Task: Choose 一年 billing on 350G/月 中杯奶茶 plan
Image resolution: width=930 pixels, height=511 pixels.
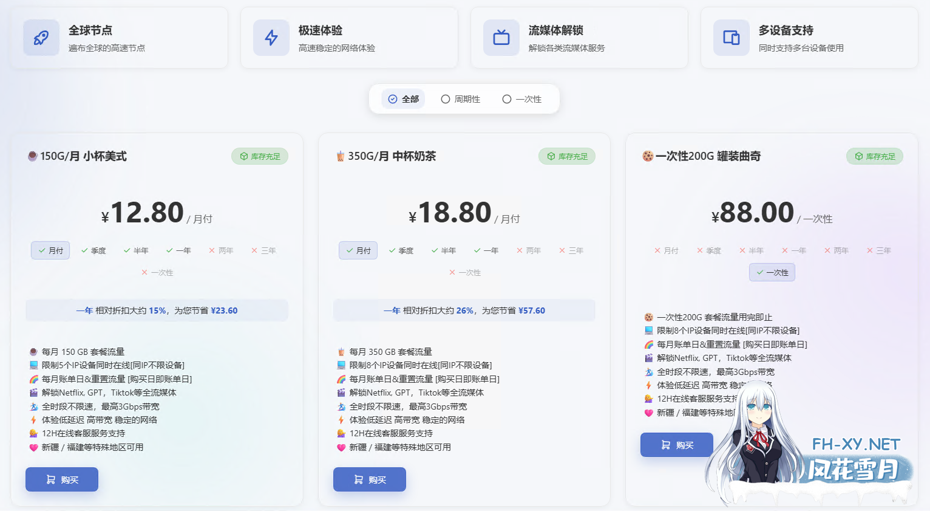Action: [486, 250]
